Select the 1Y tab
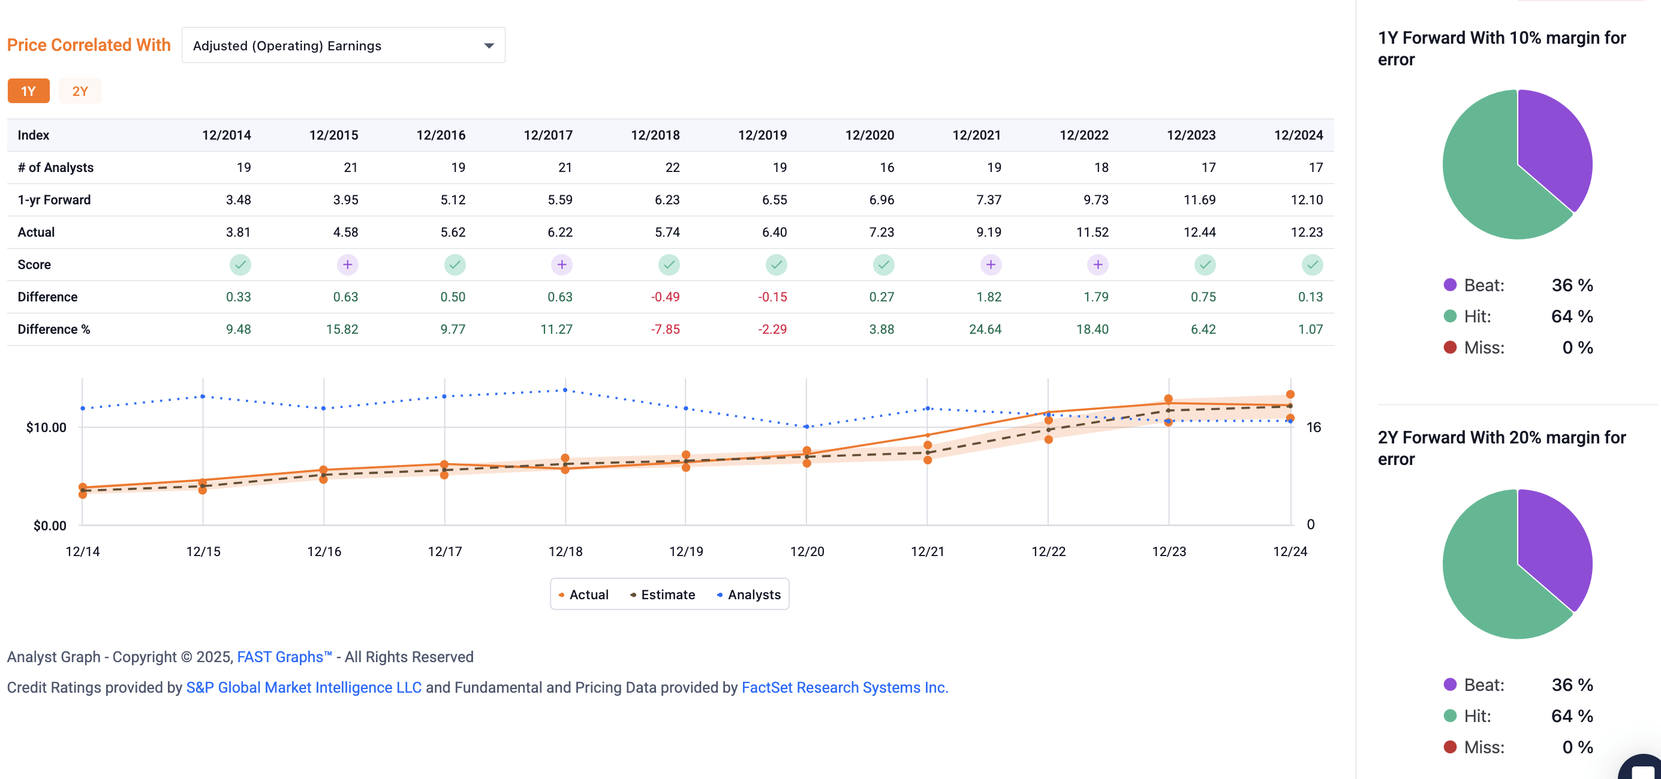The width and height of the screenshot is (1661, 779). tap(28, 92)
